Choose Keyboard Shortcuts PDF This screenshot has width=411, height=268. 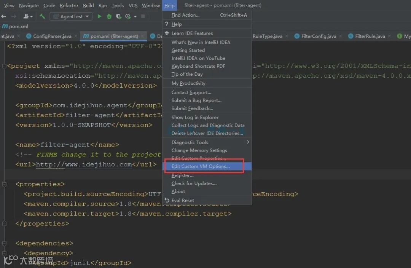(207, 66)
